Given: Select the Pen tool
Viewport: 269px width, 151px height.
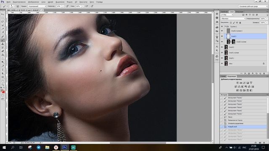Looking at the screenshot, I should (x=3, y=66).
